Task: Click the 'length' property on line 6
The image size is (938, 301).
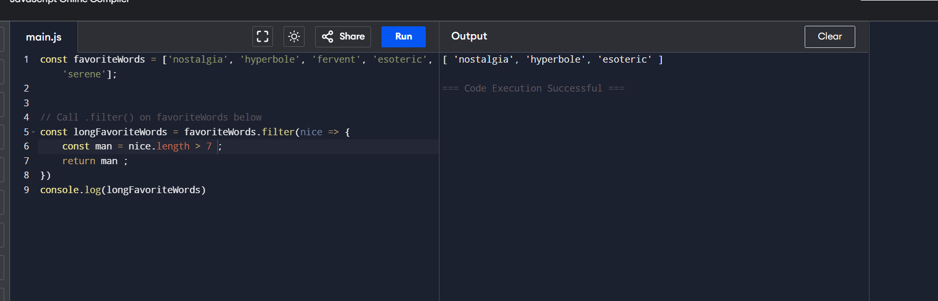Action: (x=173, y=146)
